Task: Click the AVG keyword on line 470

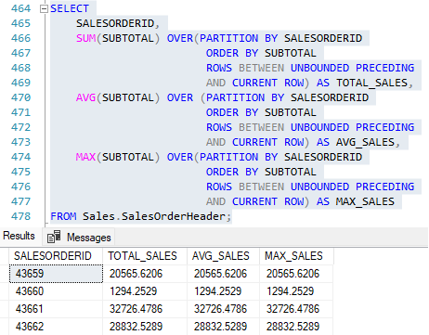Action: click(86, 97)
